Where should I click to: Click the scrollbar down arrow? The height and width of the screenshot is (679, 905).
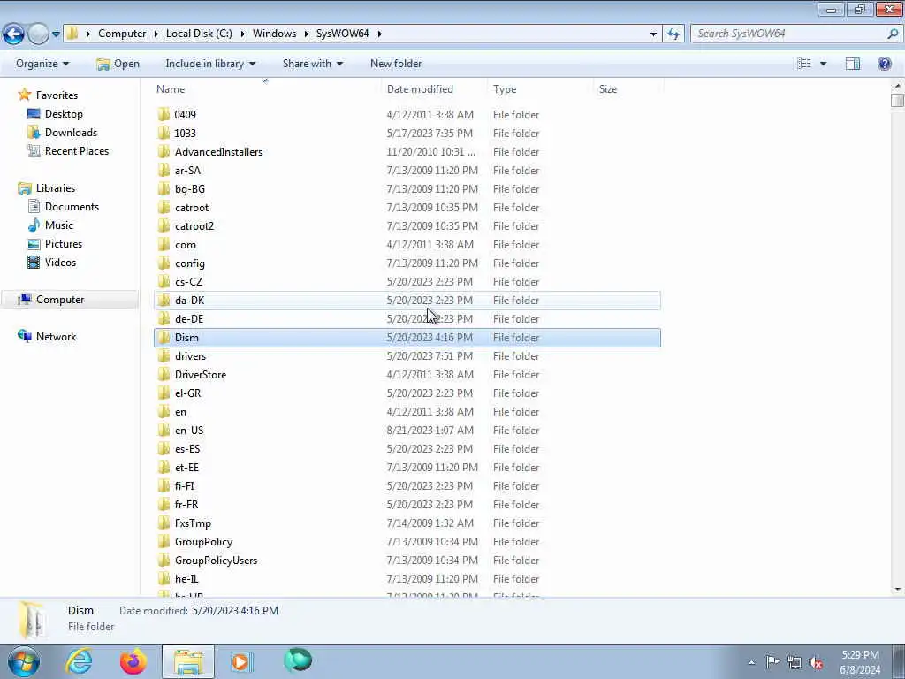[x=897, y=590]
